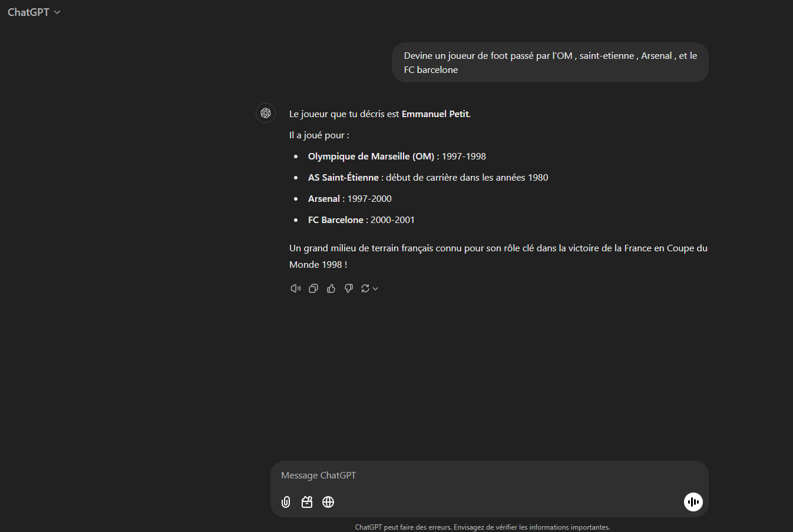The width and height of the screenshot is (793, 532).
Task: Click the ChatGPT logo avatar beside the response
Action: (x=266, y=113)
